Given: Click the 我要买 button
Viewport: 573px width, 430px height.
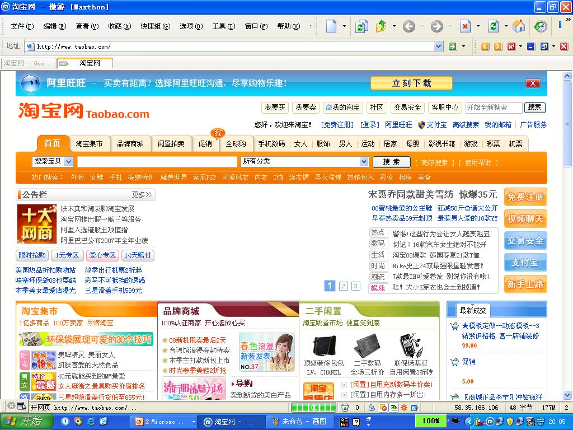Looking at the screenshot, I should coord(275,107).
